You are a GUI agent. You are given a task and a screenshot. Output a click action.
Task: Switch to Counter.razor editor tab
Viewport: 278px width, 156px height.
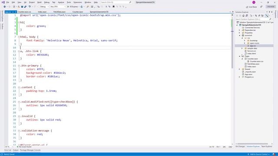click(x=78, y=12)
